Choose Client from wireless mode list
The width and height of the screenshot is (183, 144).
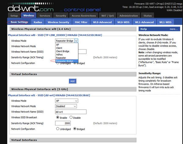[66, 48]
